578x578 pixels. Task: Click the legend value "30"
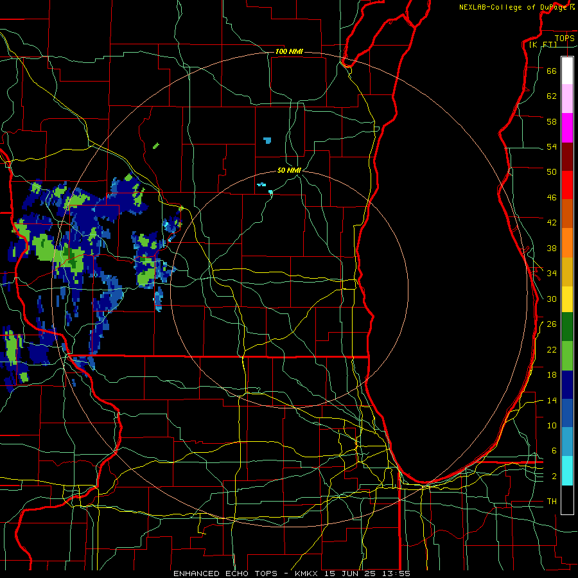[x=552, y=299]
